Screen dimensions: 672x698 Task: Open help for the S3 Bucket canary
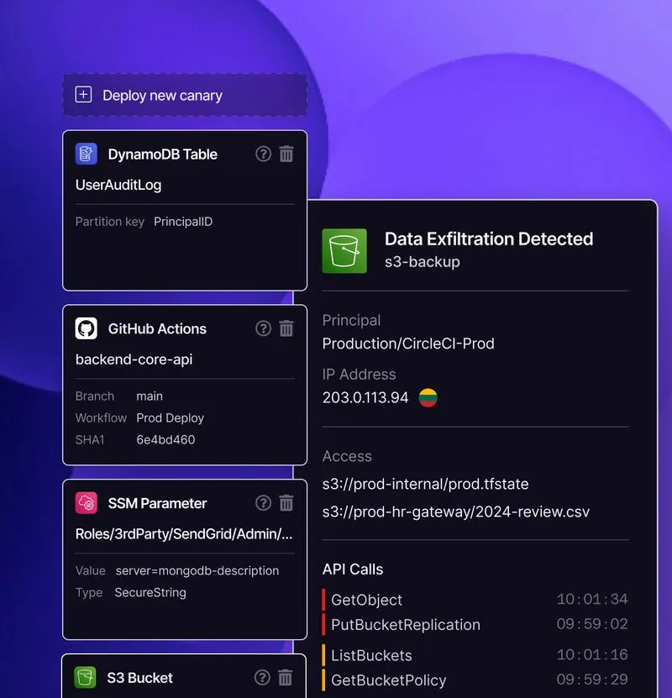(264, 677)
